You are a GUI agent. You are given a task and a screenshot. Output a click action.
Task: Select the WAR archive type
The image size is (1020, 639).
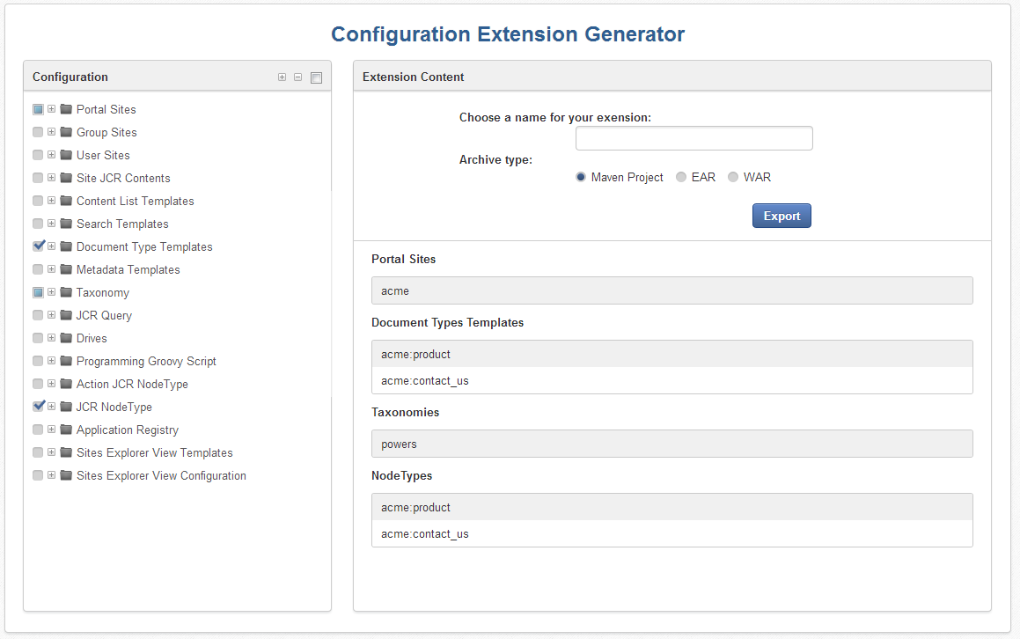[733, 177]
